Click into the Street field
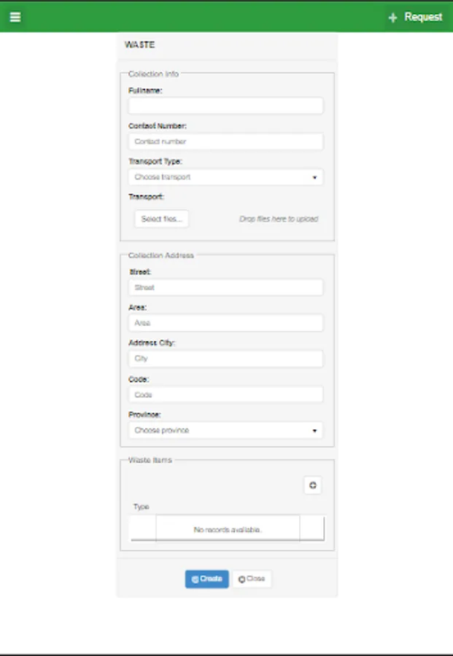Screen dimensions: 453x656 tap(225, 287)
